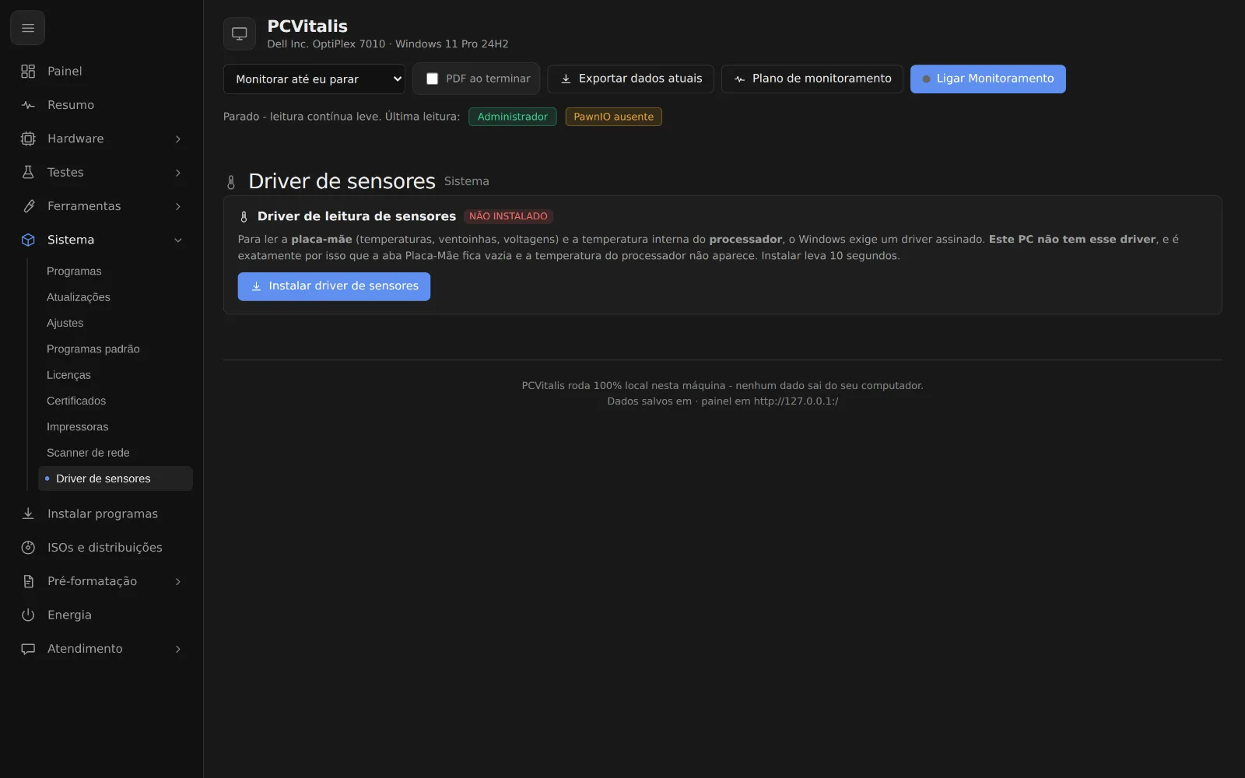Open the Programas padrão submenu item

pos(115,349)
